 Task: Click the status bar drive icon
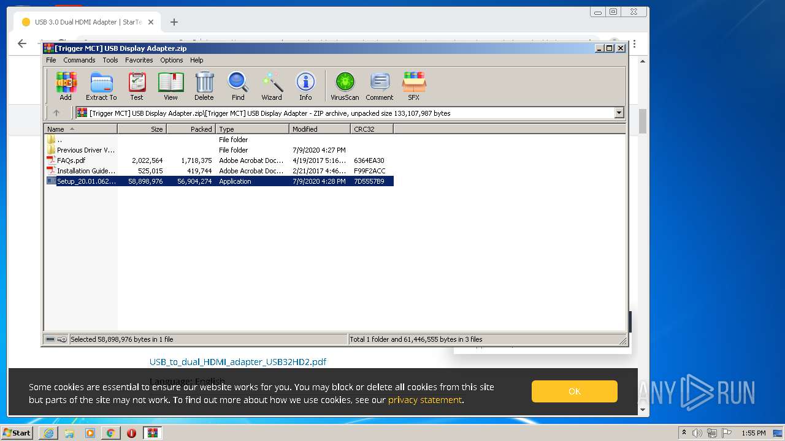click(x=50, y=339)
